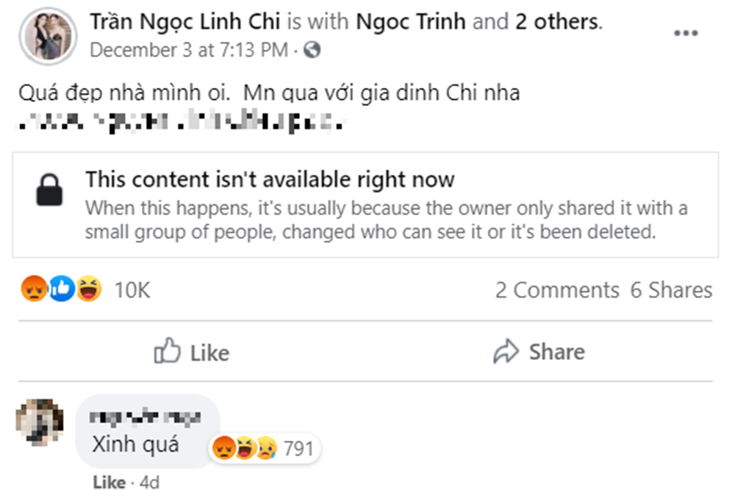Open the 2 Comments list
The height and width of the screenshot is (490, 735).
tap(556, 290)
